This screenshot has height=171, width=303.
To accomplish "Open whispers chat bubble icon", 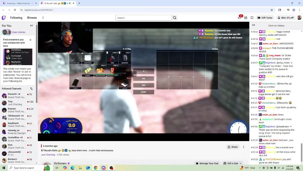I will pyautogui.click(x=252, y=18).
